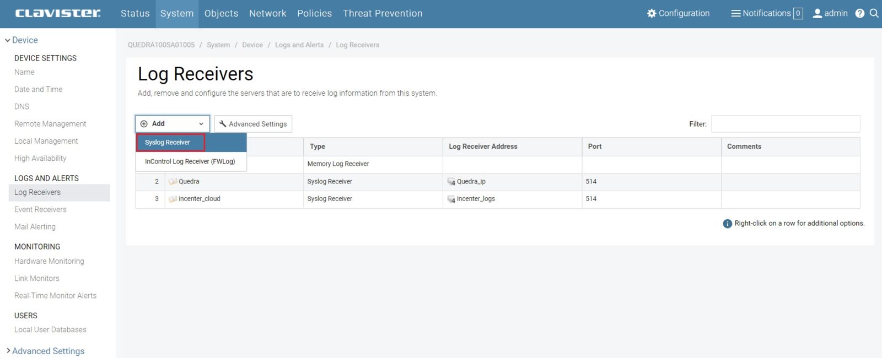
Task: Expand Advanced Settings in sidebar
Action: pyautogui.click(x=47, y=351)
